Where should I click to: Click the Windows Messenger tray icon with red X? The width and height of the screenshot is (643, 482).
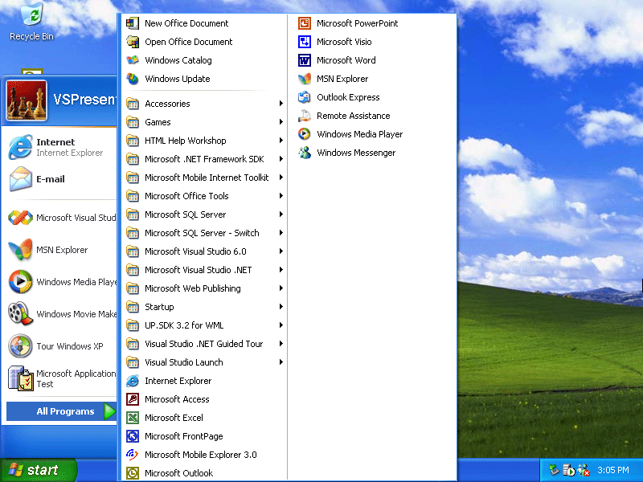pyautogui.click(x=584, y=470)
